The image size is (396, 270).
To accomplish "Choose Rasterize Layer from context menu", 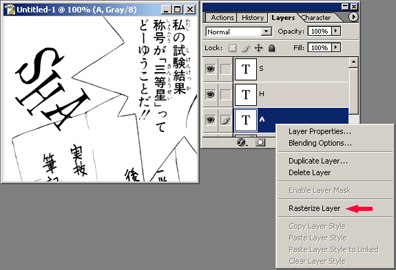I will [x=315, y=208].
